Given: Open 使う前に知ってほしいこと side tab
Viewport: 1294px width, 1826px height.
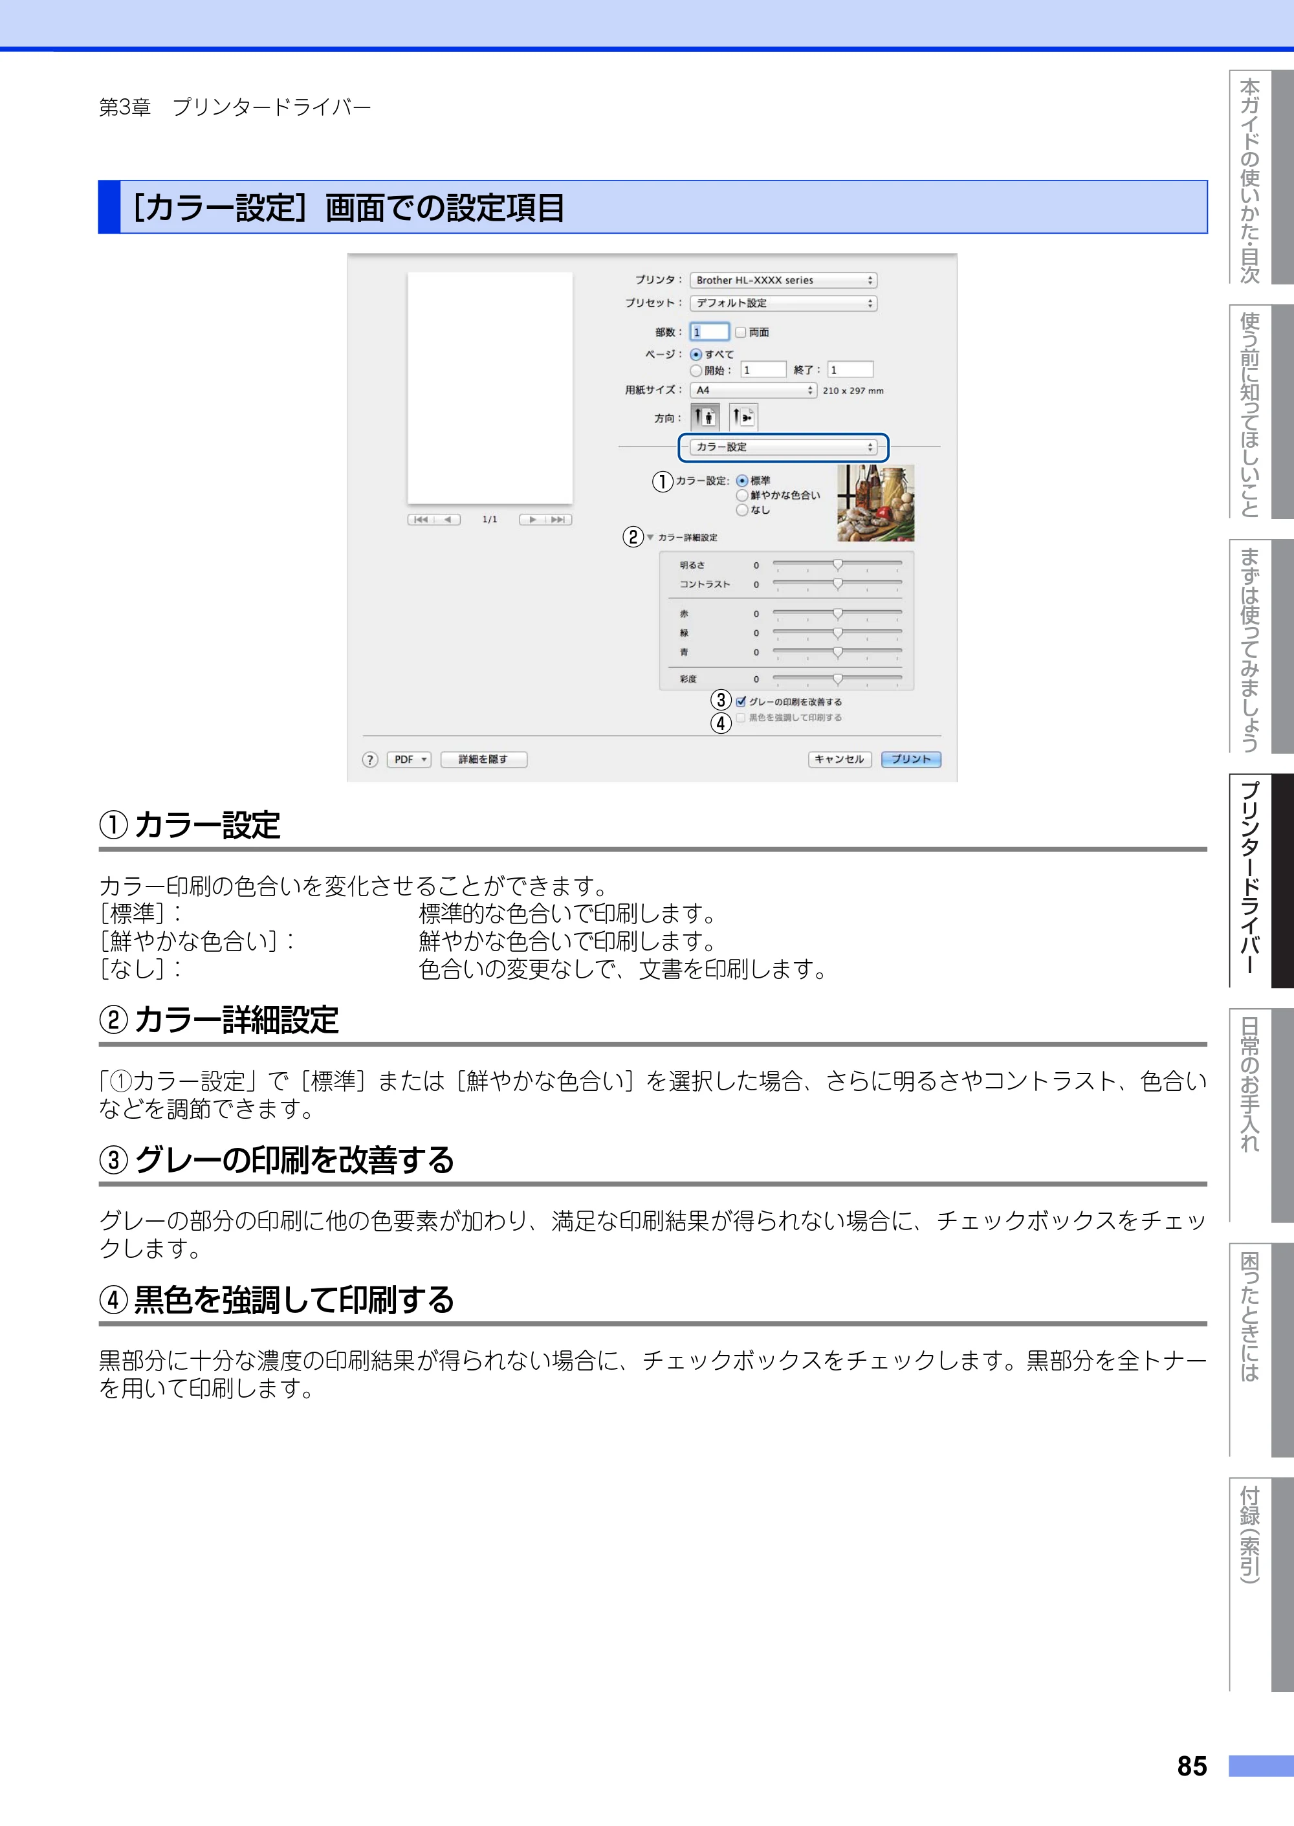Looking at the screenshot, I should point(1262,412).
